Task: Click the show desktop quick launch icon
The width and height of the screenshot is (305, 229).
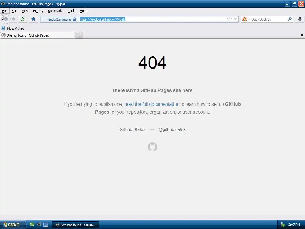Action: click(x=46, y=225)
